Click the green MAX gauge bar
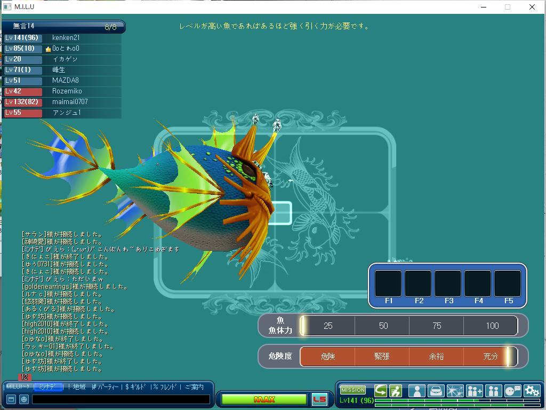This screenshot has width=546, height=410. (x=264, y=399)
